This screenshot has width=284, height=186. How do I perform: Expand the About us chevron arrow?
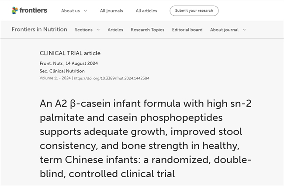tap(85, 11)
